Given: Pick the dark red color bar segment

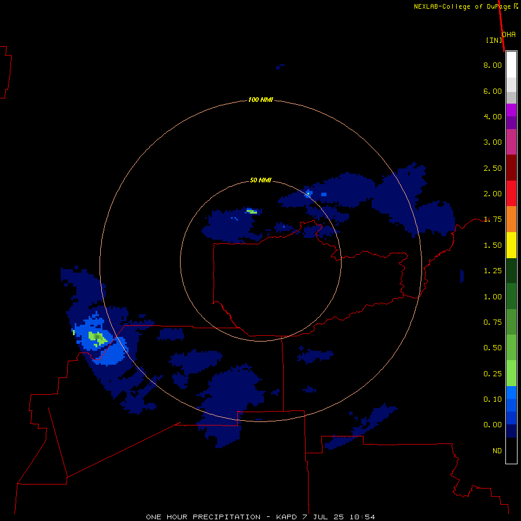Looking at the screenshot, I should [x=511, y=168].
